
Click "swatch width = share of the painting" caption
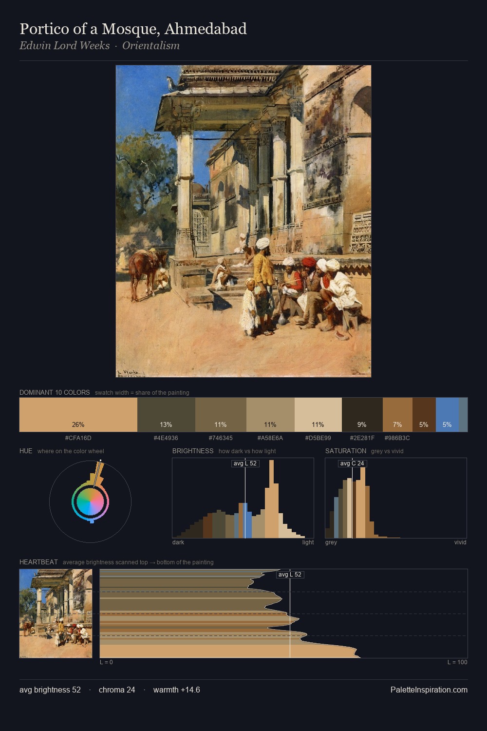click(x=142, y=393)
